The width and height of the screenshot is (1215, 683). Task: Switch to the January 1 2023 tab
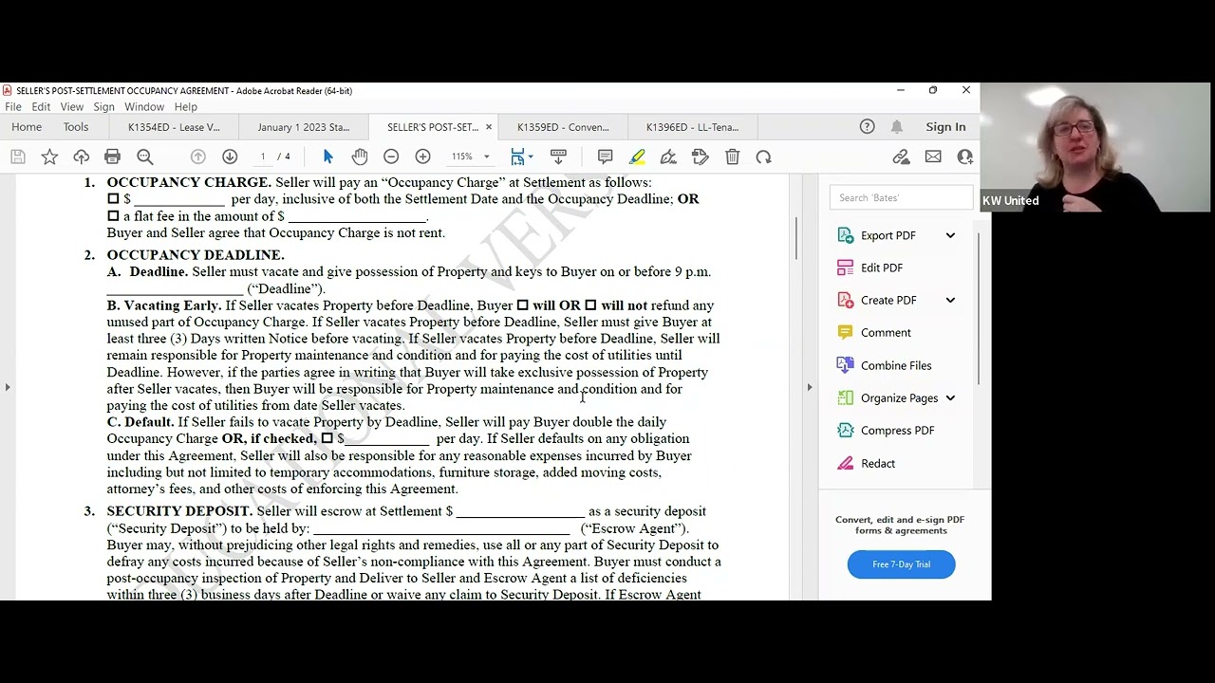(304, 127)
